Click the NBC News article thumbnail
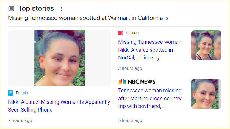230x129 pixels. tap(206, 94)
